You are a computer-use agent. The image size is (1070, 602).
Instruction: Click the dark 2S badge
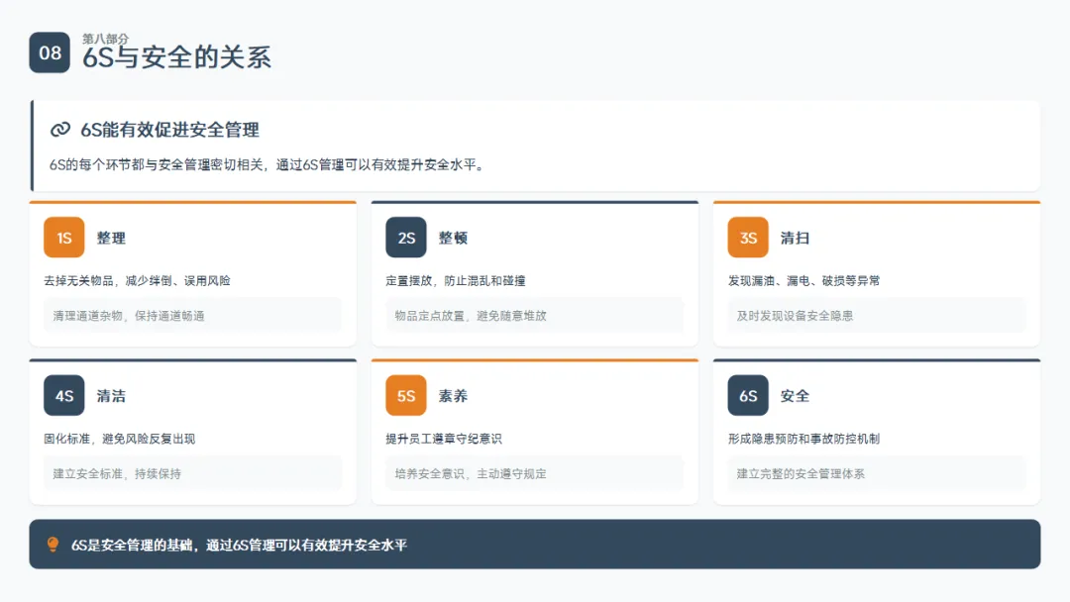(x=406, y=238)
